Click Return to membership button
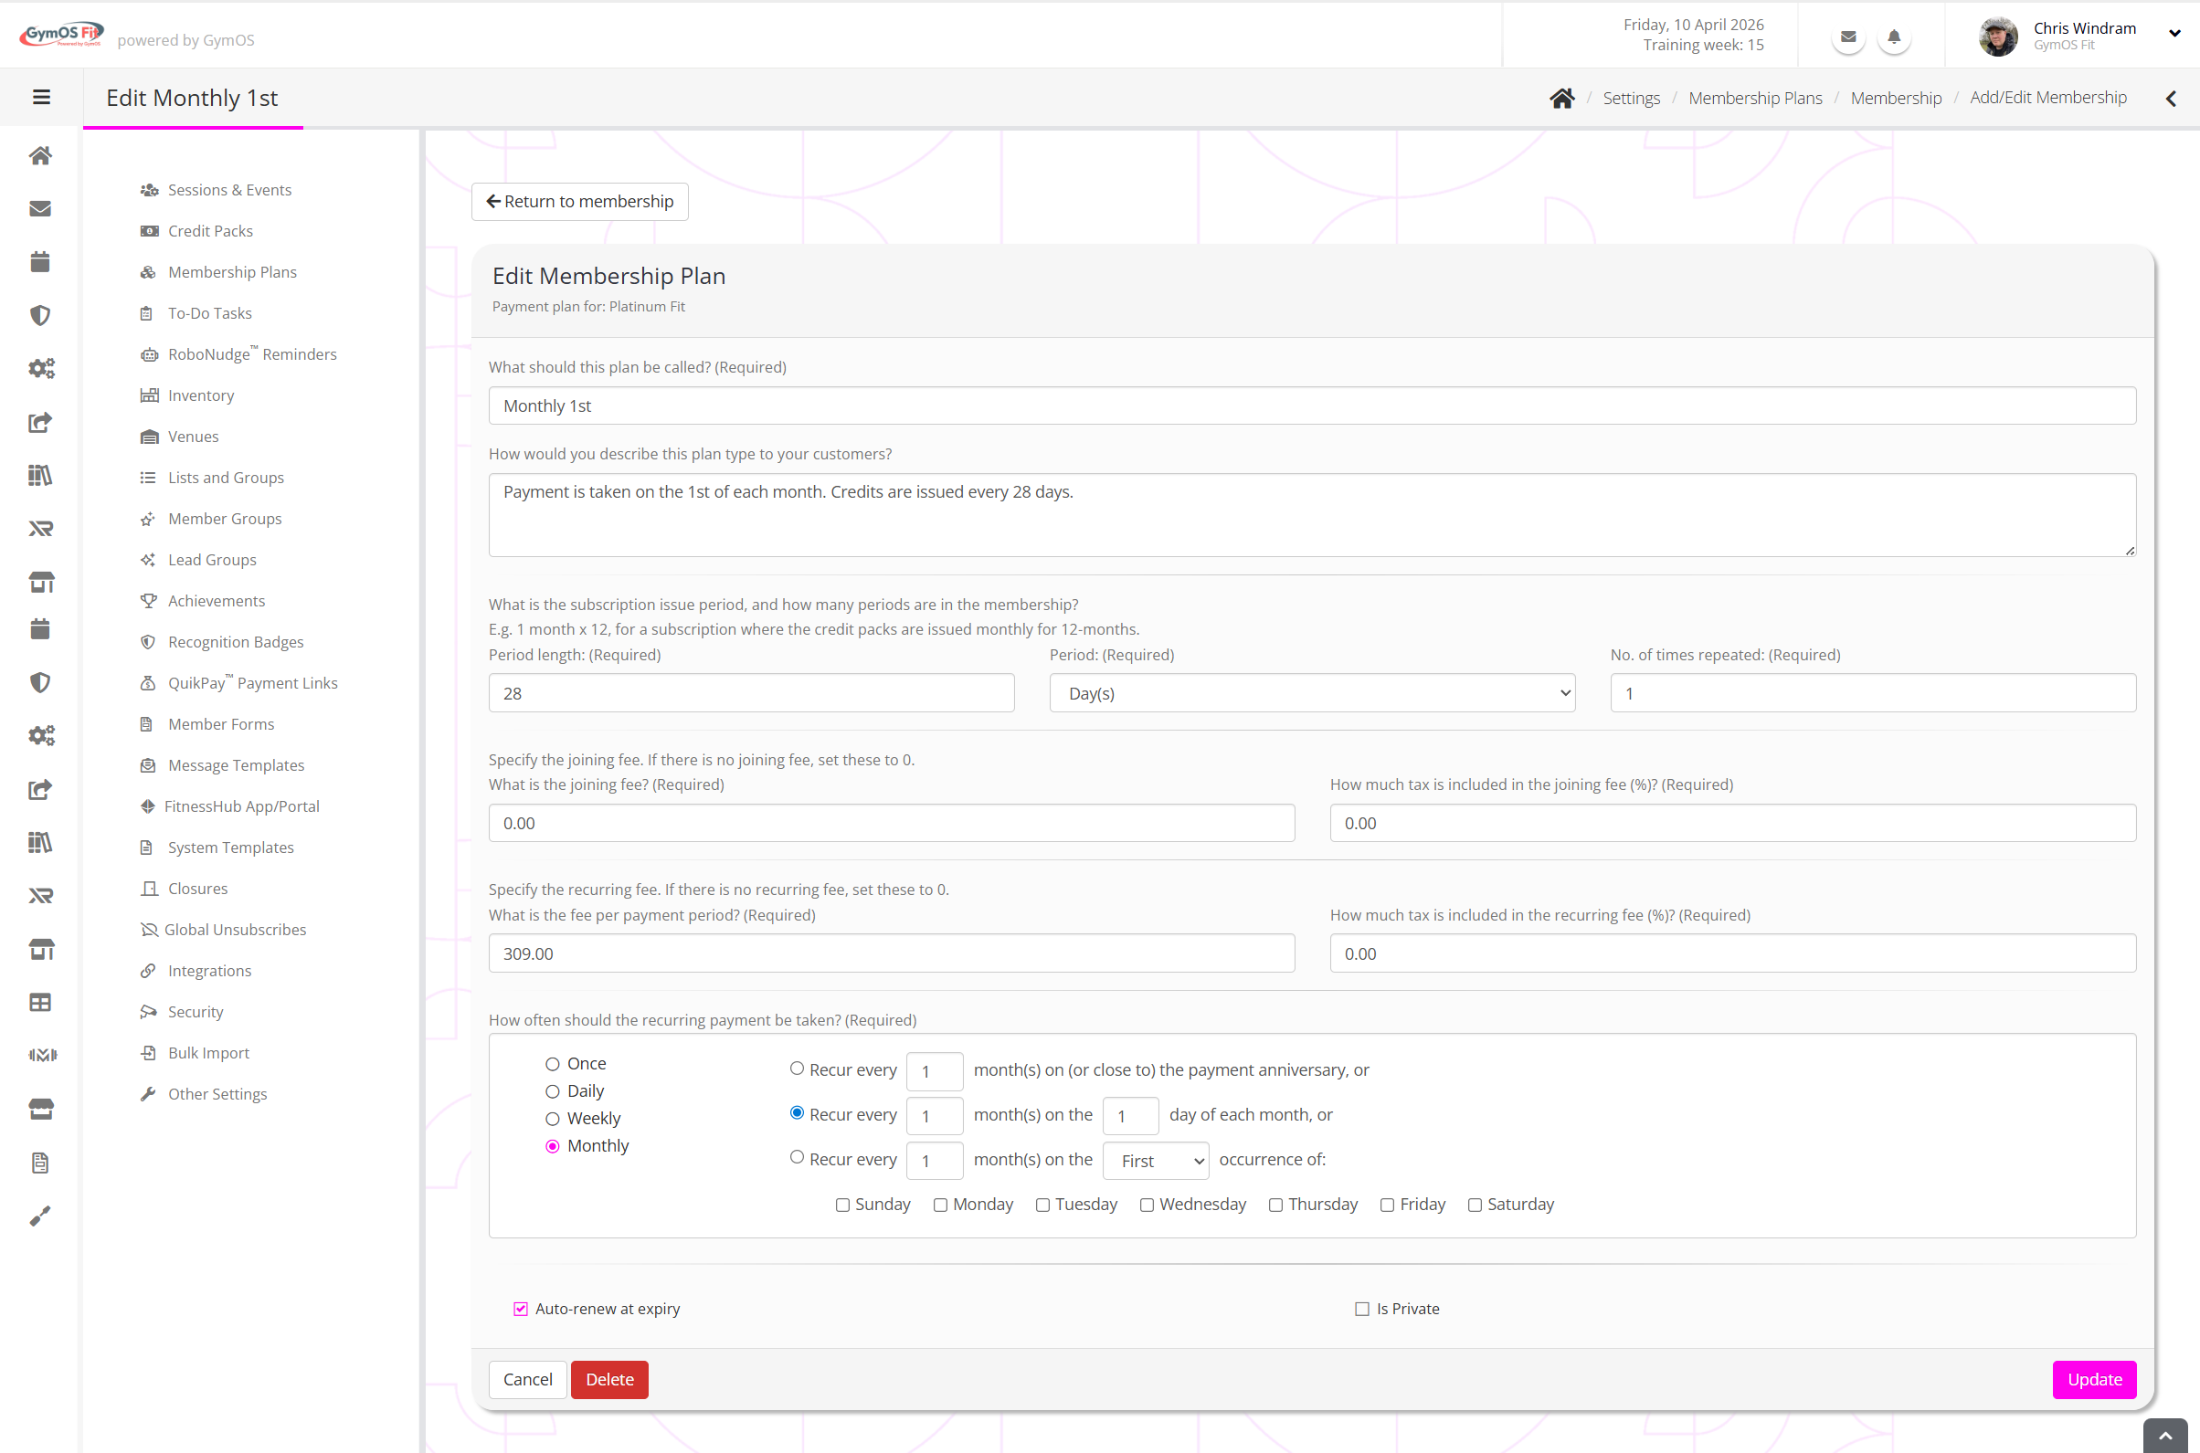 (x=579, y=201)
